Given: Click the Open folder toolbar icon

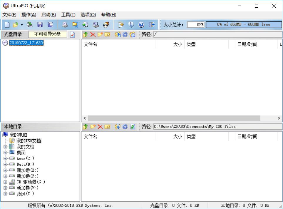Looking at the screenshot, I should pyautogui.click(x=16, y=25).
